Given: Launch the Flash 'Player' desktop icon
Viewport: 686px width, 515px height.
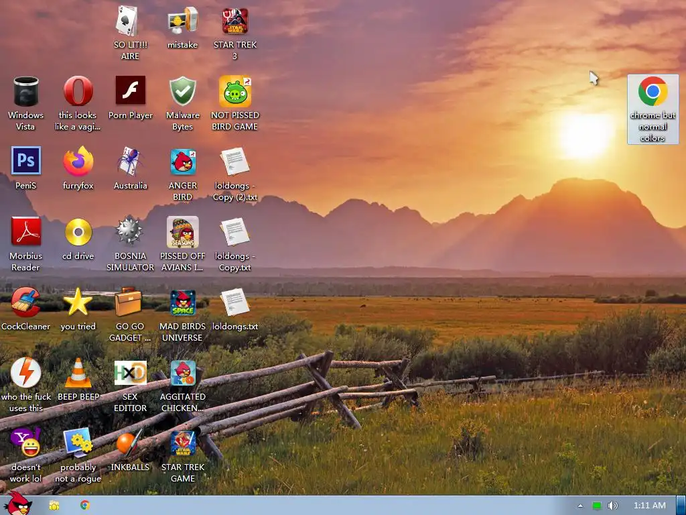Looking at the screenshot, I should (x=131, y=91).
